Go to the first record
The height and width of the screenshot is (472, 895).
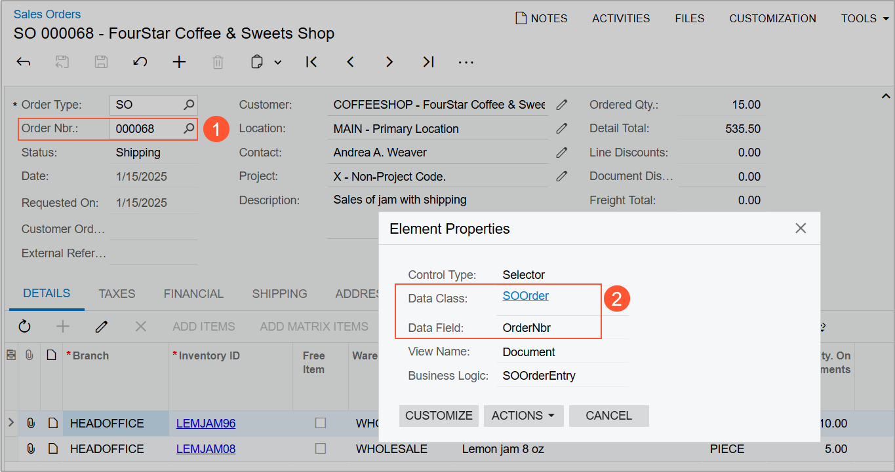click(311, 62)
